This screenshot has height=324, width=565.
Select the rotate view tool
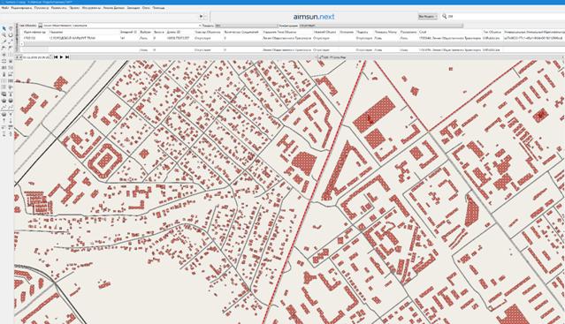[11, 35]
